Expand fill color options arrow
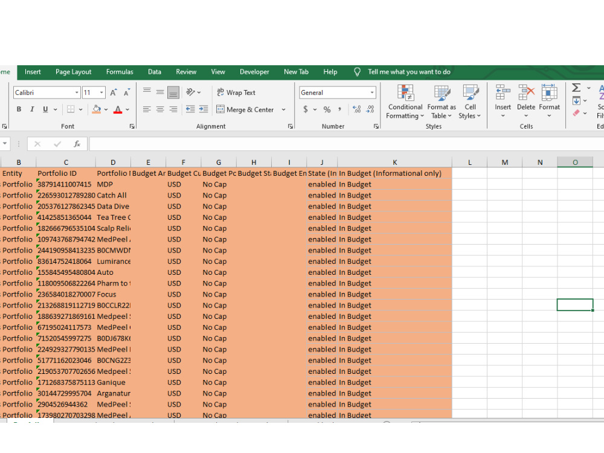 click(x=106, y=109)
